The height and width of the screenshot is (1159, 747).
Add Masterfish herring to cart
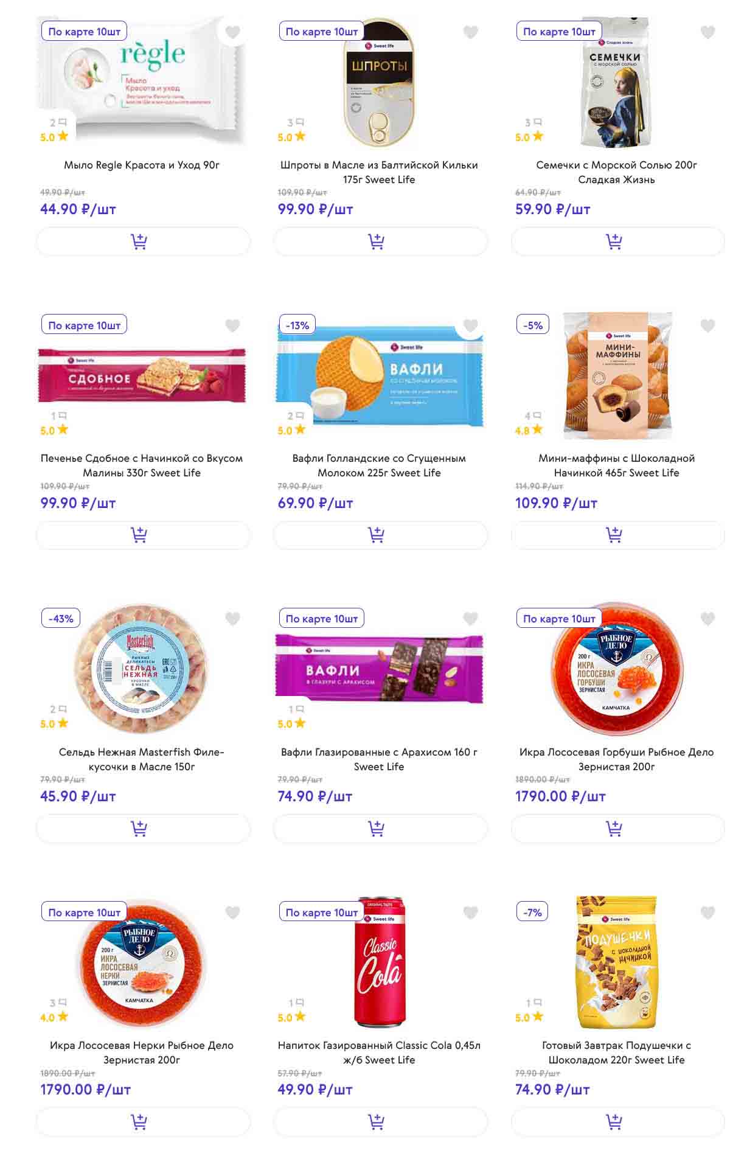143,828
